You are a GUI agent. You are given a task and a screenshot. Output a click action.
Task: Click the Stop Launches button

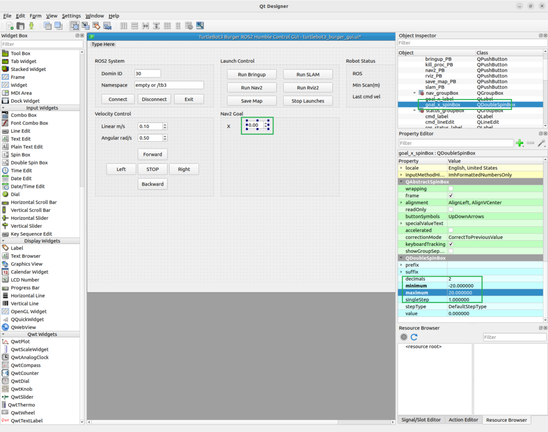308,101
